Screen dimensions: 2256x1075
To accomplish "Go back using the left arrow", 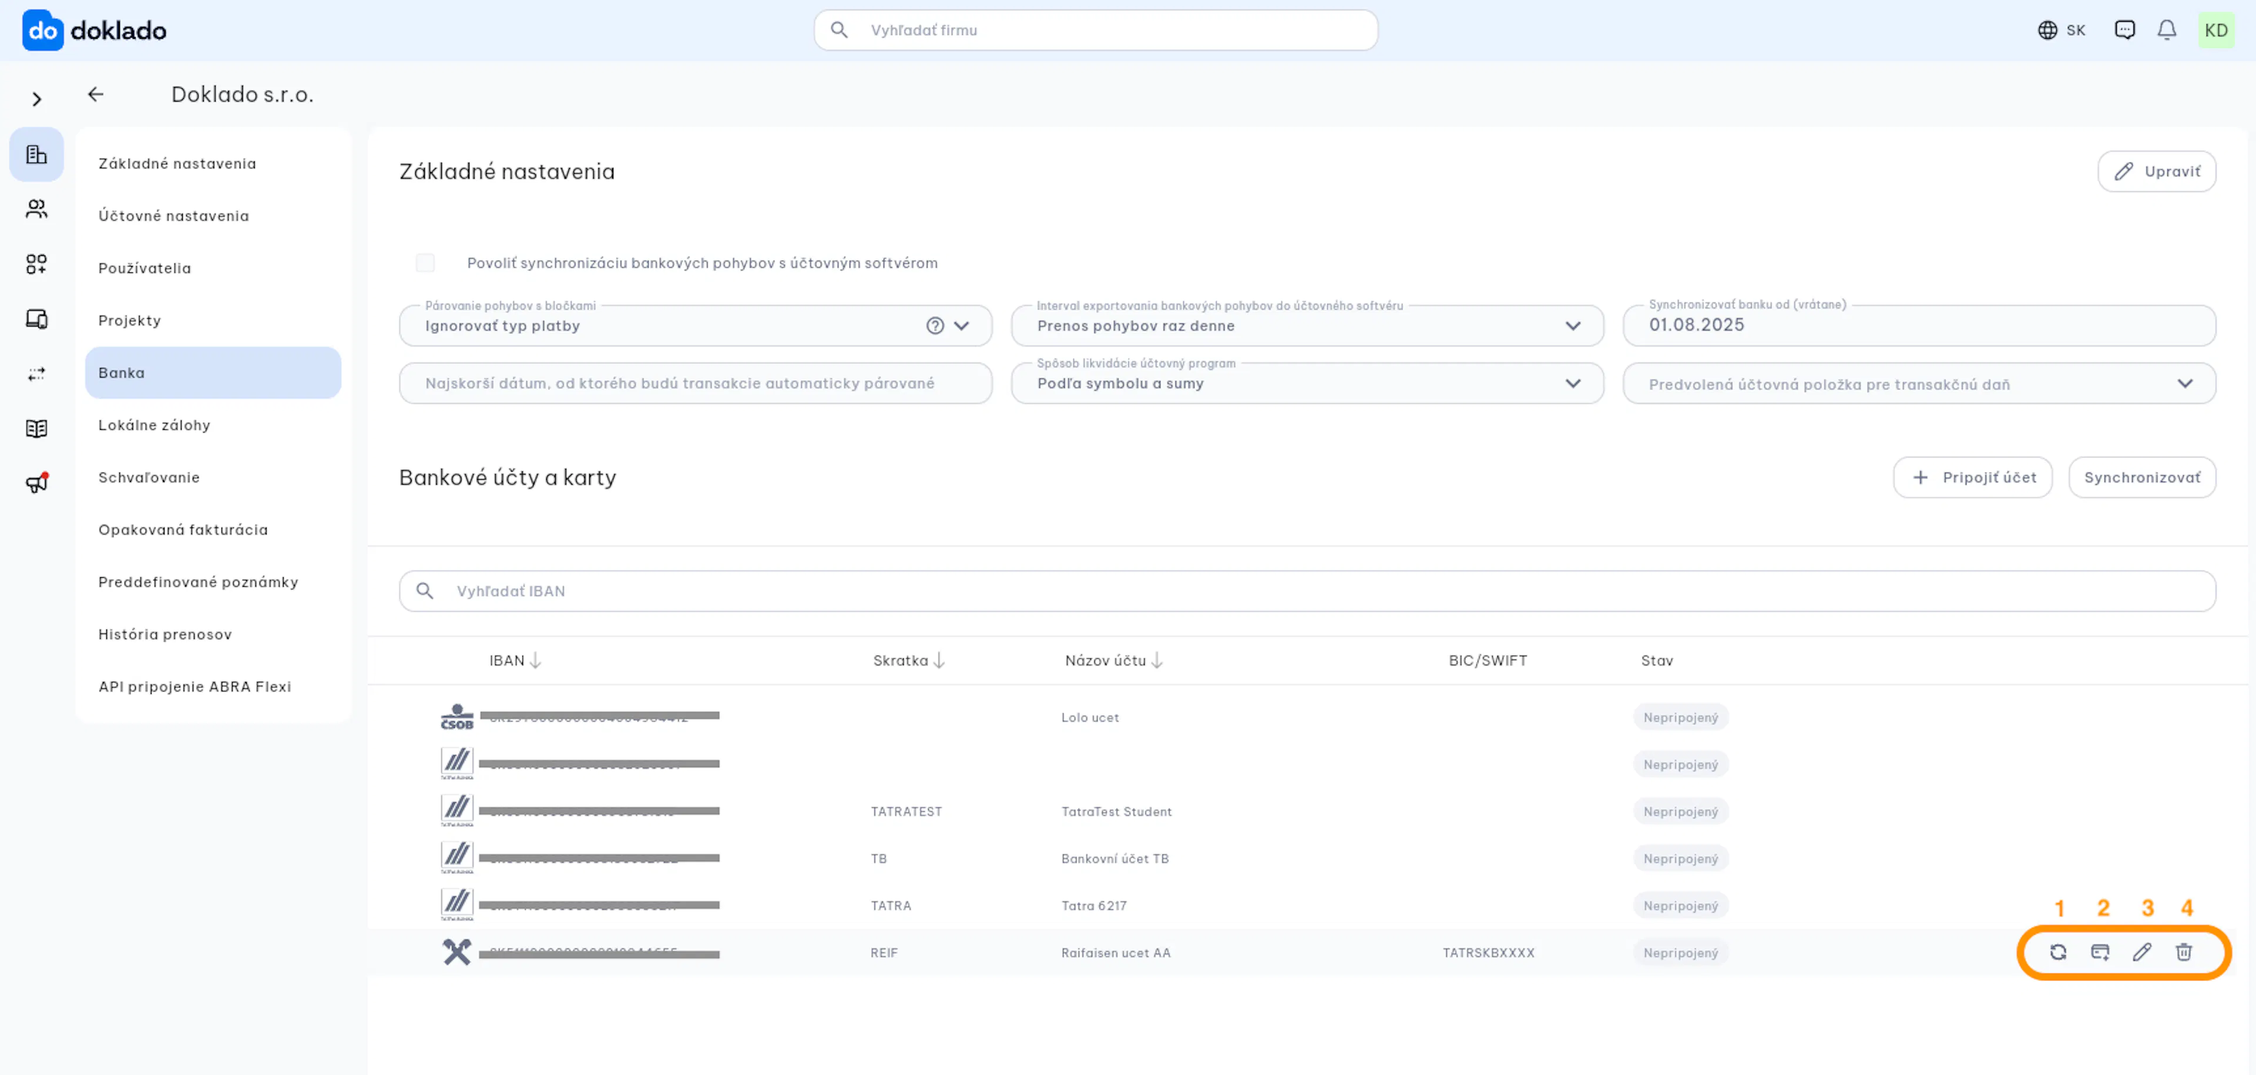I will tap(96, 95).
